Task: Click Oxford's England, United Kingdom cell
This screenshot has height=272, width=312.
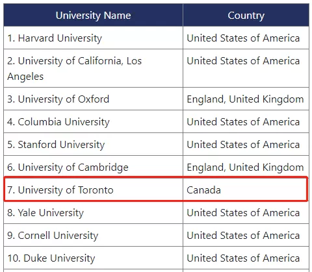Action: (x=246, y=99)
